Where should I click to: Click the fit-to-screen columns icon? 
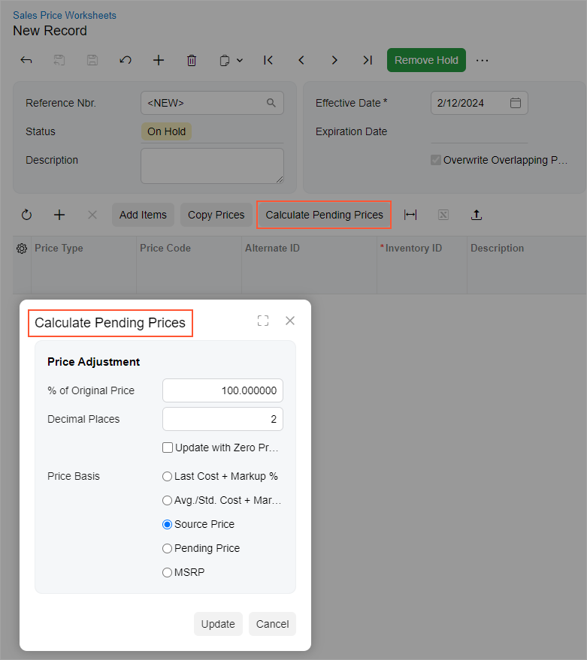pos(410,215)
